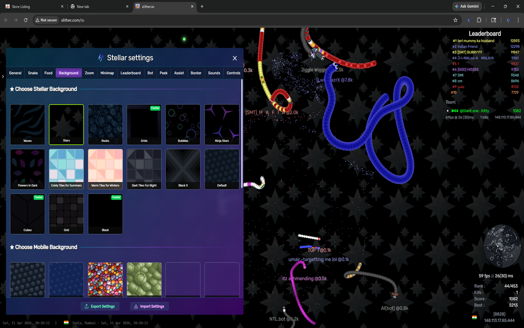This screenshot has width=524, height=328.
Task: Click the Best score value 5213
Action: pyautogui.click(x=513, y=305)
